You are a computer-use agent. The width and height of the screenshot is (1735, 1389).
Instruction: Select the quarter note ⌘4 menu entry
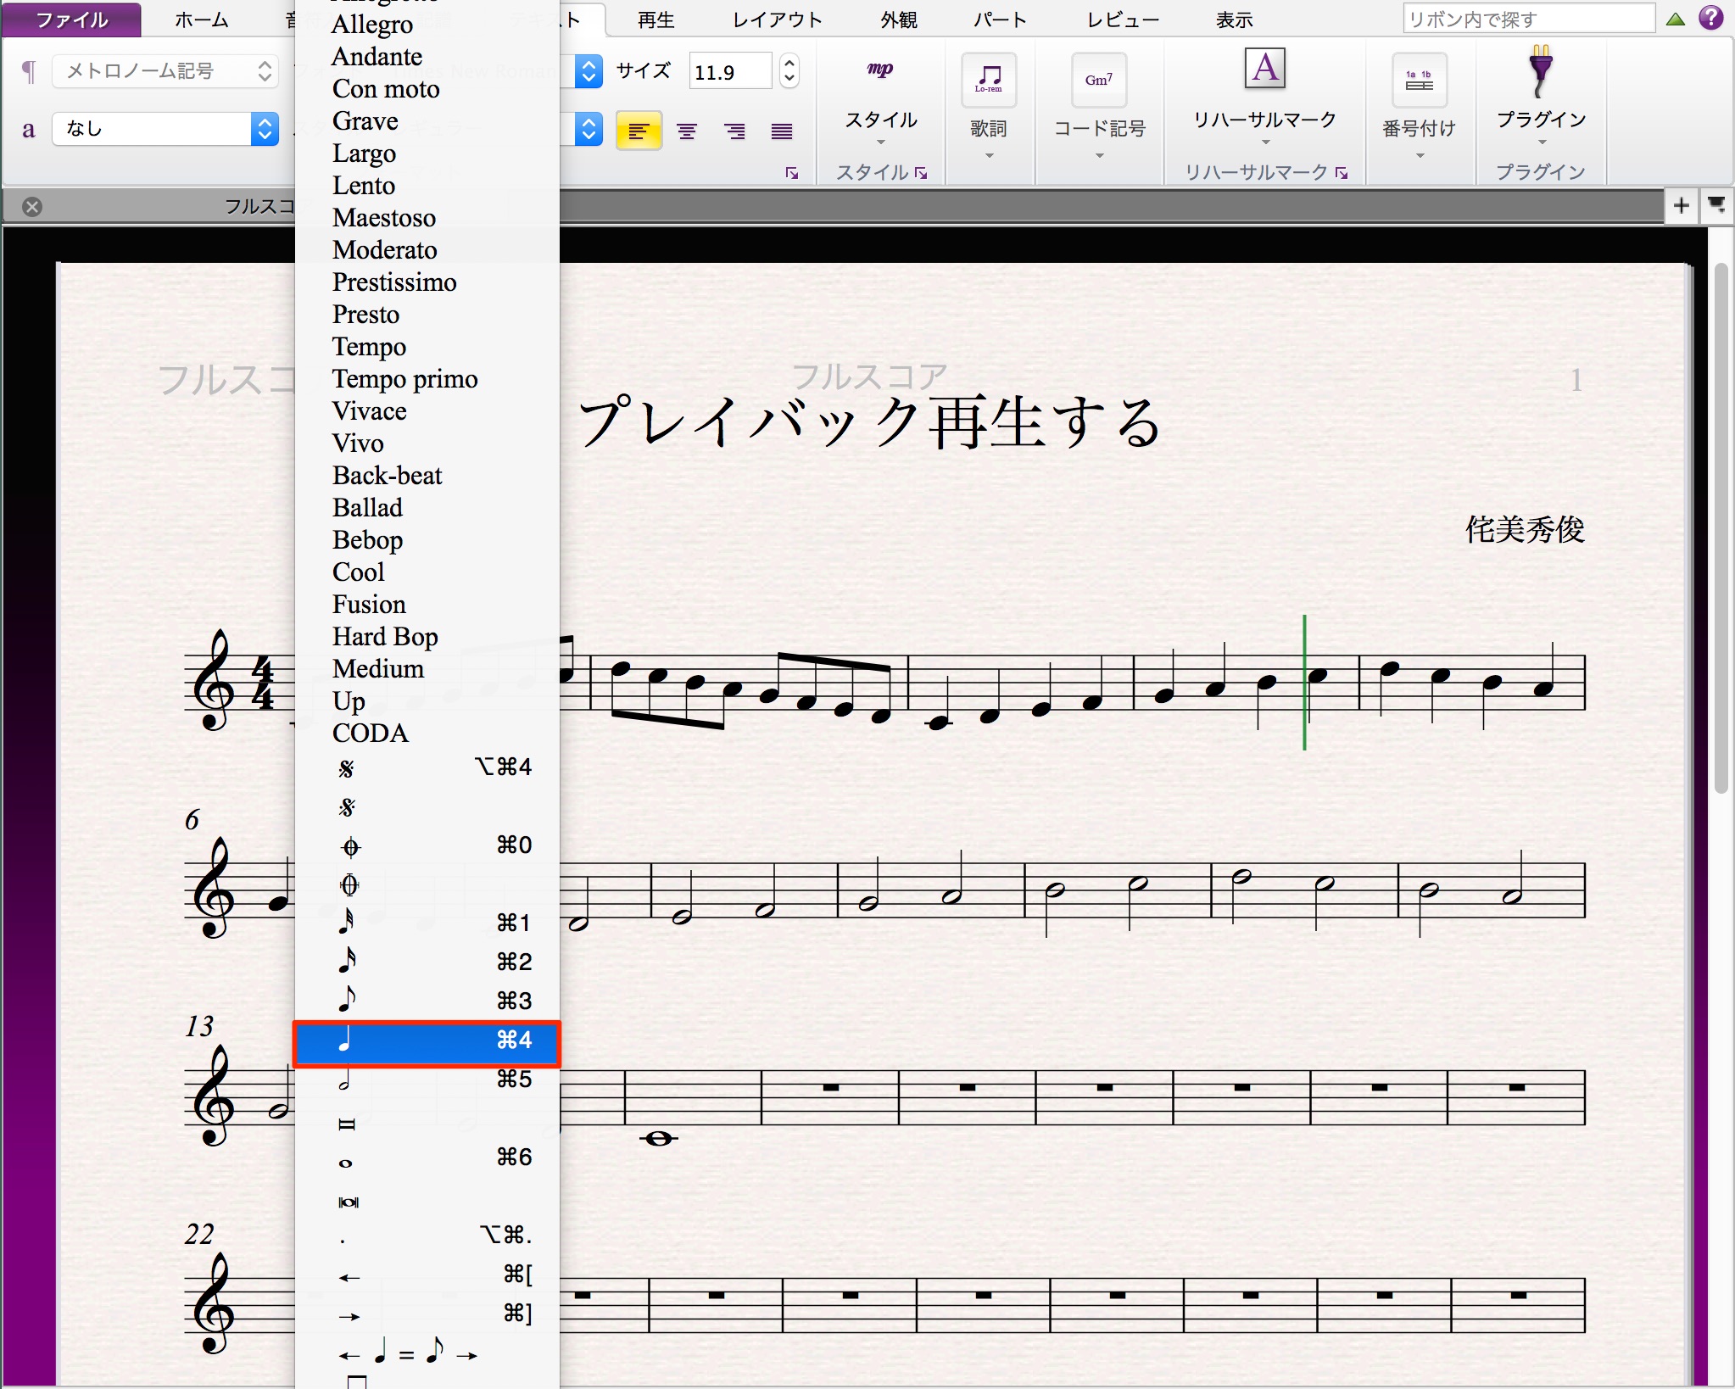click(427, 1041)
